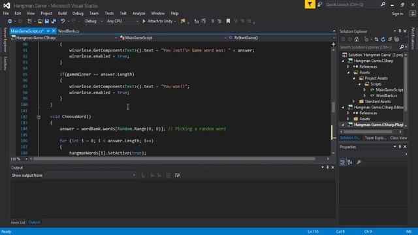
Task: Click the Navigate Backward toolbar icon
Action: [10, 21]
